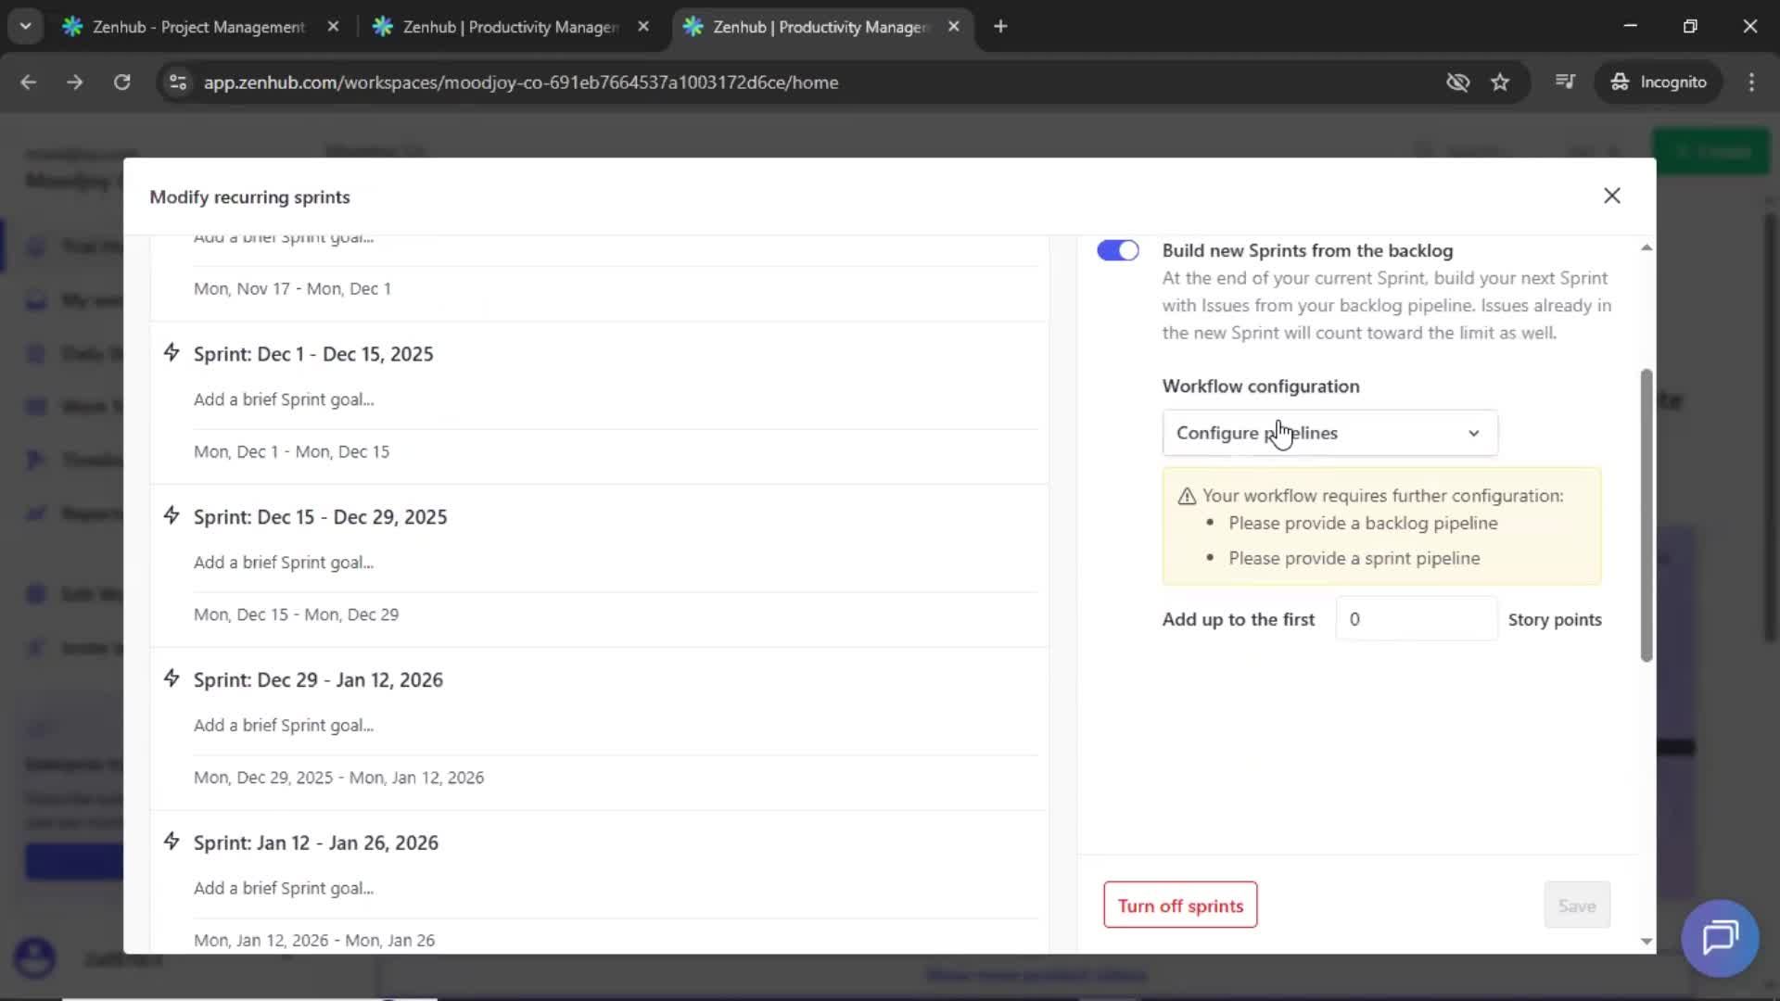Click the Save button
The height and width of the screenshot is (1001, 1780).
[x=1576, y=906]
